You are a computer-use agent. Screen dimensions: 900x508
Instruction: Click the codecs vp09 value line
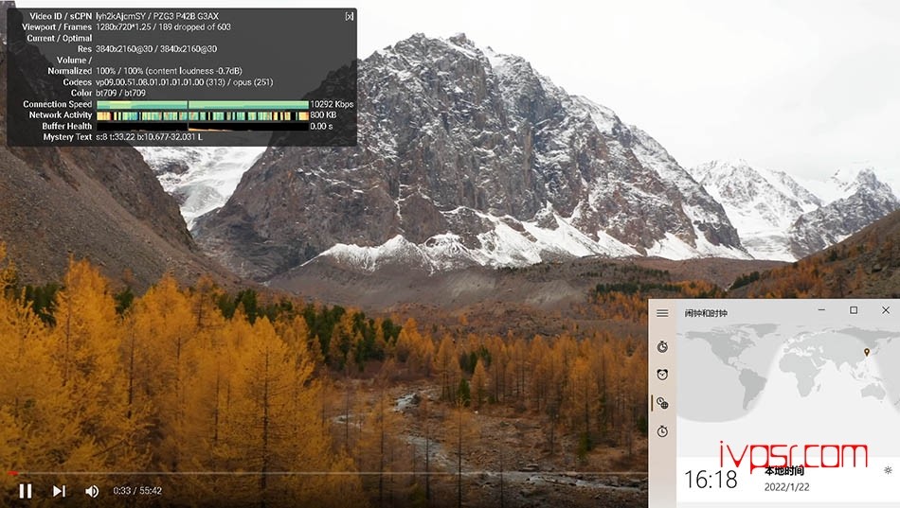click(184, 82)
